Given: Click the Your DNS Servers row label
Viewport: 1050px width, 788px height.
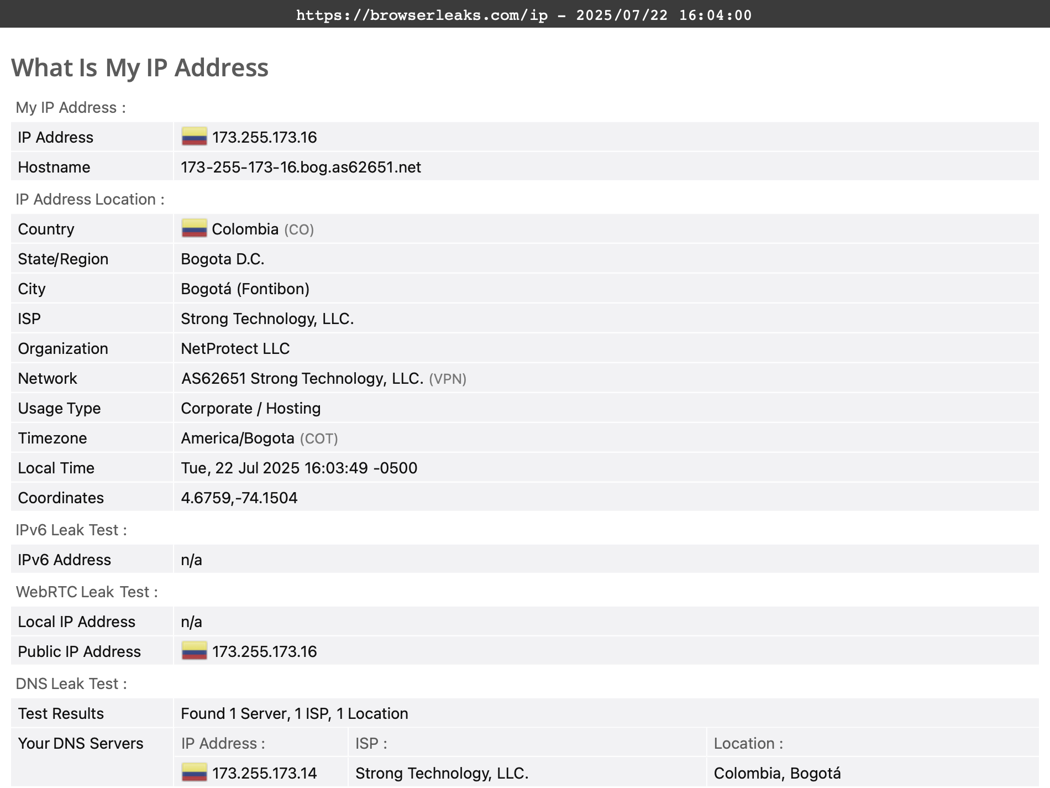Looking at the screenshot, I should [x=80, y=743].
